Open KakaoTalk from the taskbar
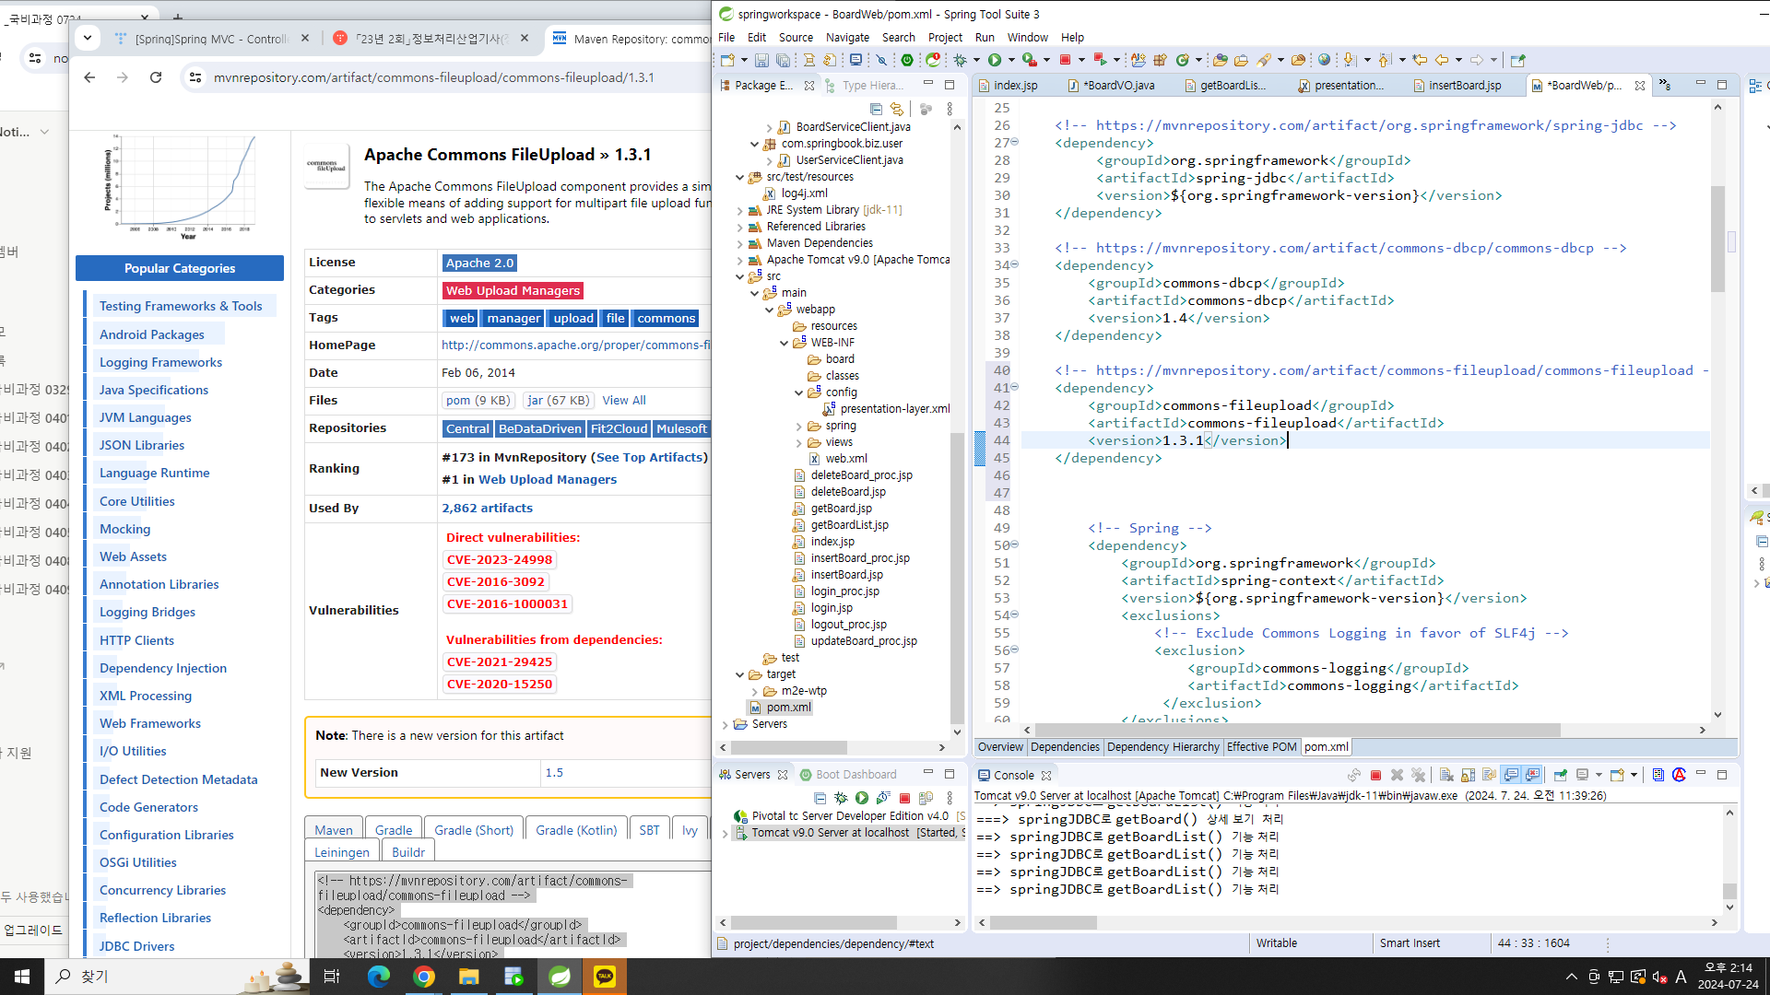The width and height of the screenshot is (1770, 995). pos(605,977)
